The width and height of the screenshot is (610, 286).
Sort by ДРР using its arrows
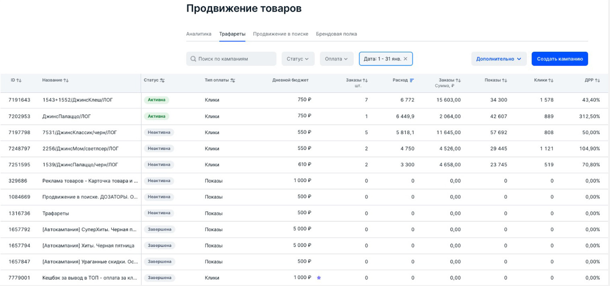point(597,81)
